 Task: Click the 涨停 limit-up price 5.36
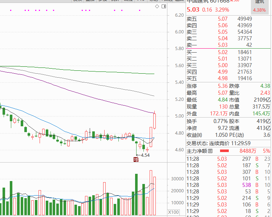(x=222, y=86)
